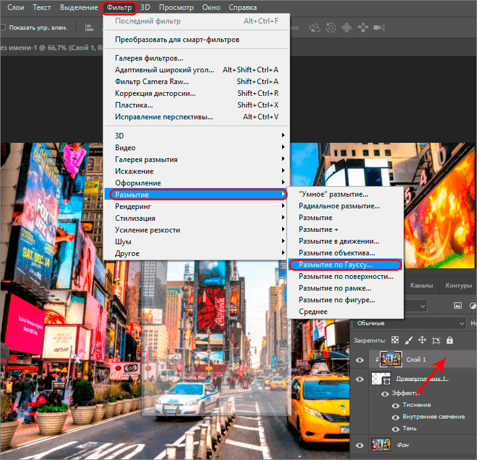
Task: Click the 3D video camera zoom icon
Action: click(x=379, y=28)
